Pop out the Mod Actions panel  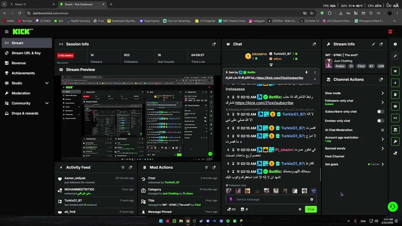click(x=214, y=168)
